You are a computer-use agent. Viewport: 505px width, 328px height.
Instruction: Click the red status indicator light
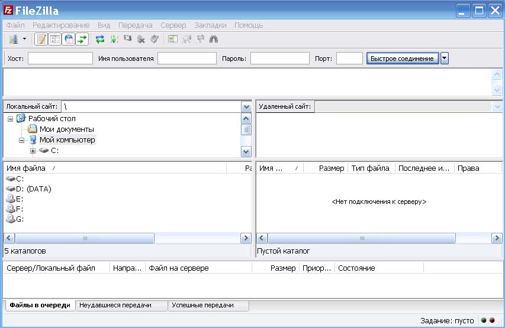point(492,320)
